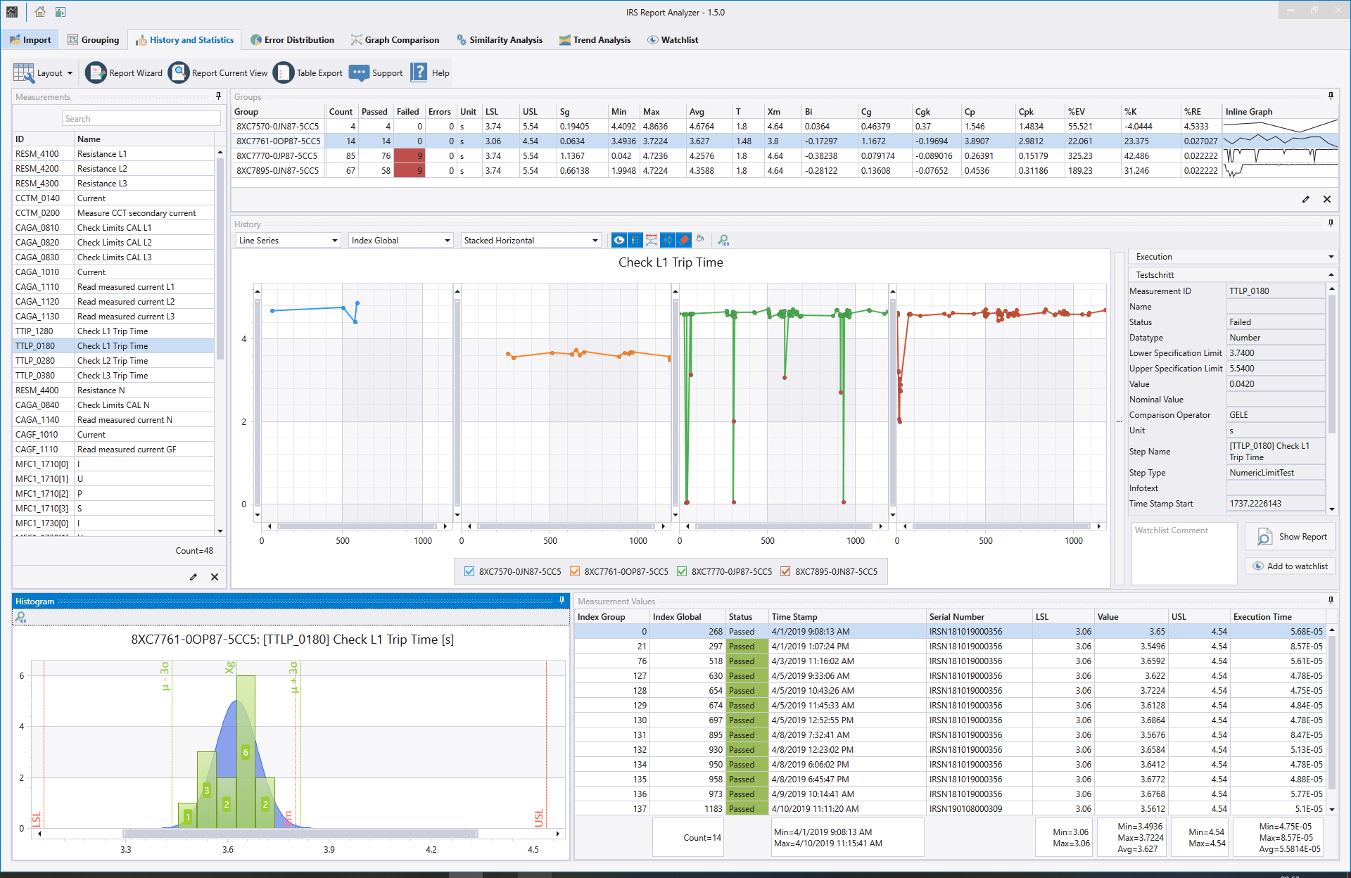Open the Help book icon
Viewport: 1351px width, 878px height.
(419, 72)
